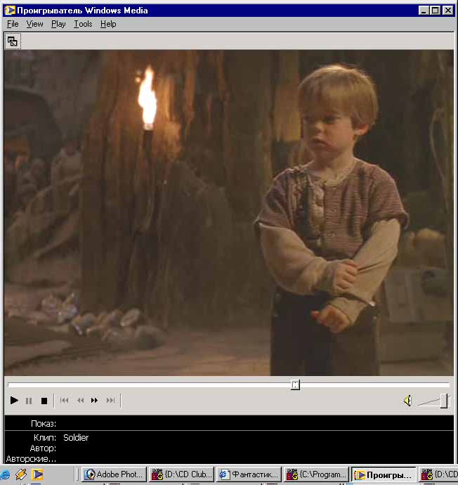Skip to previous track button

pyautogui.click(x=65, y=400)
